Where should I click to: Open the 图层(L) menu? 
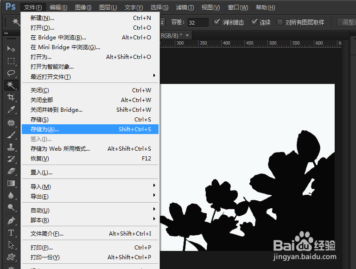(108, 7)
